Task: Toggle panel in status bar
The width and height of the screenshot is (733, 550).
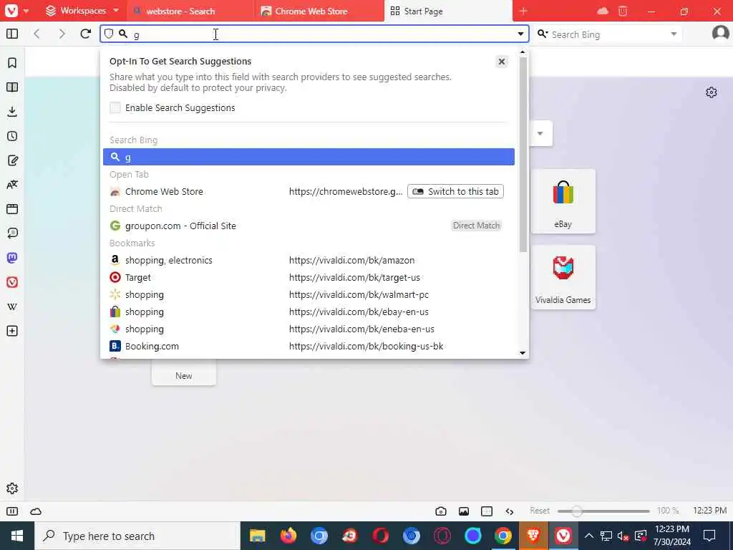Action: click(12, 511)
